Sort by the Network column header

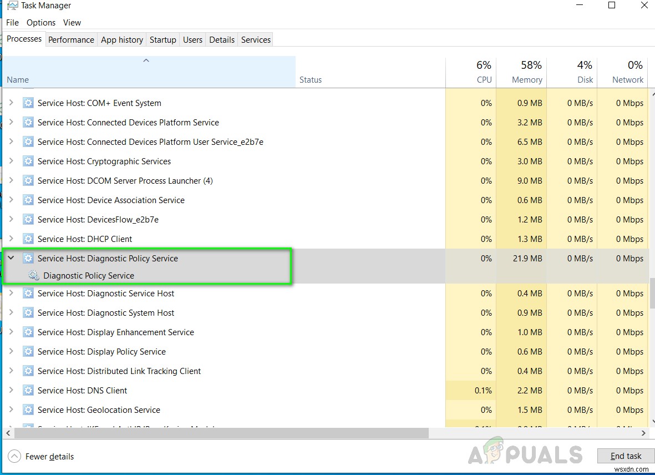(622, 72)
